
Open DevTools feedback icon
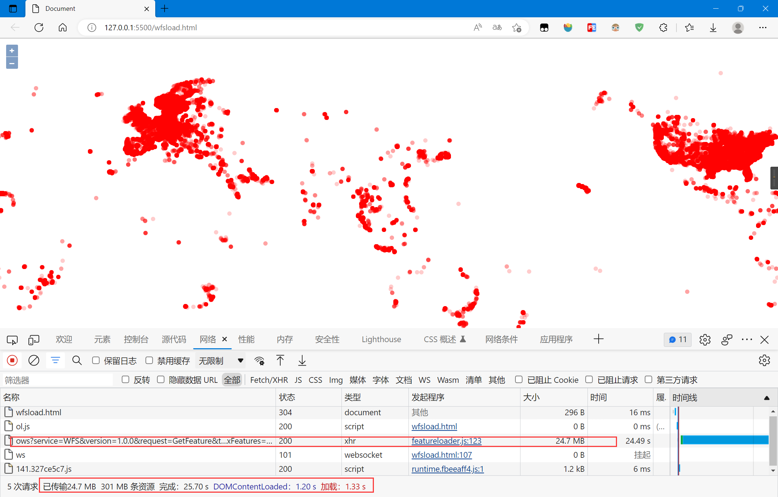[727, 340]
